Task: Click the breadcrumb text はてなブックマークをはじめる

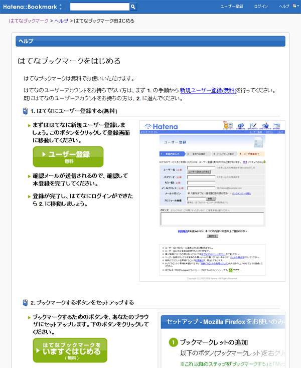Action: [104, 21]
